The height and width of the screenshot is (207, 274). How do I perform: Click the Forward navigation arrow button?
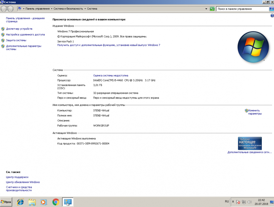pos(10,9)
